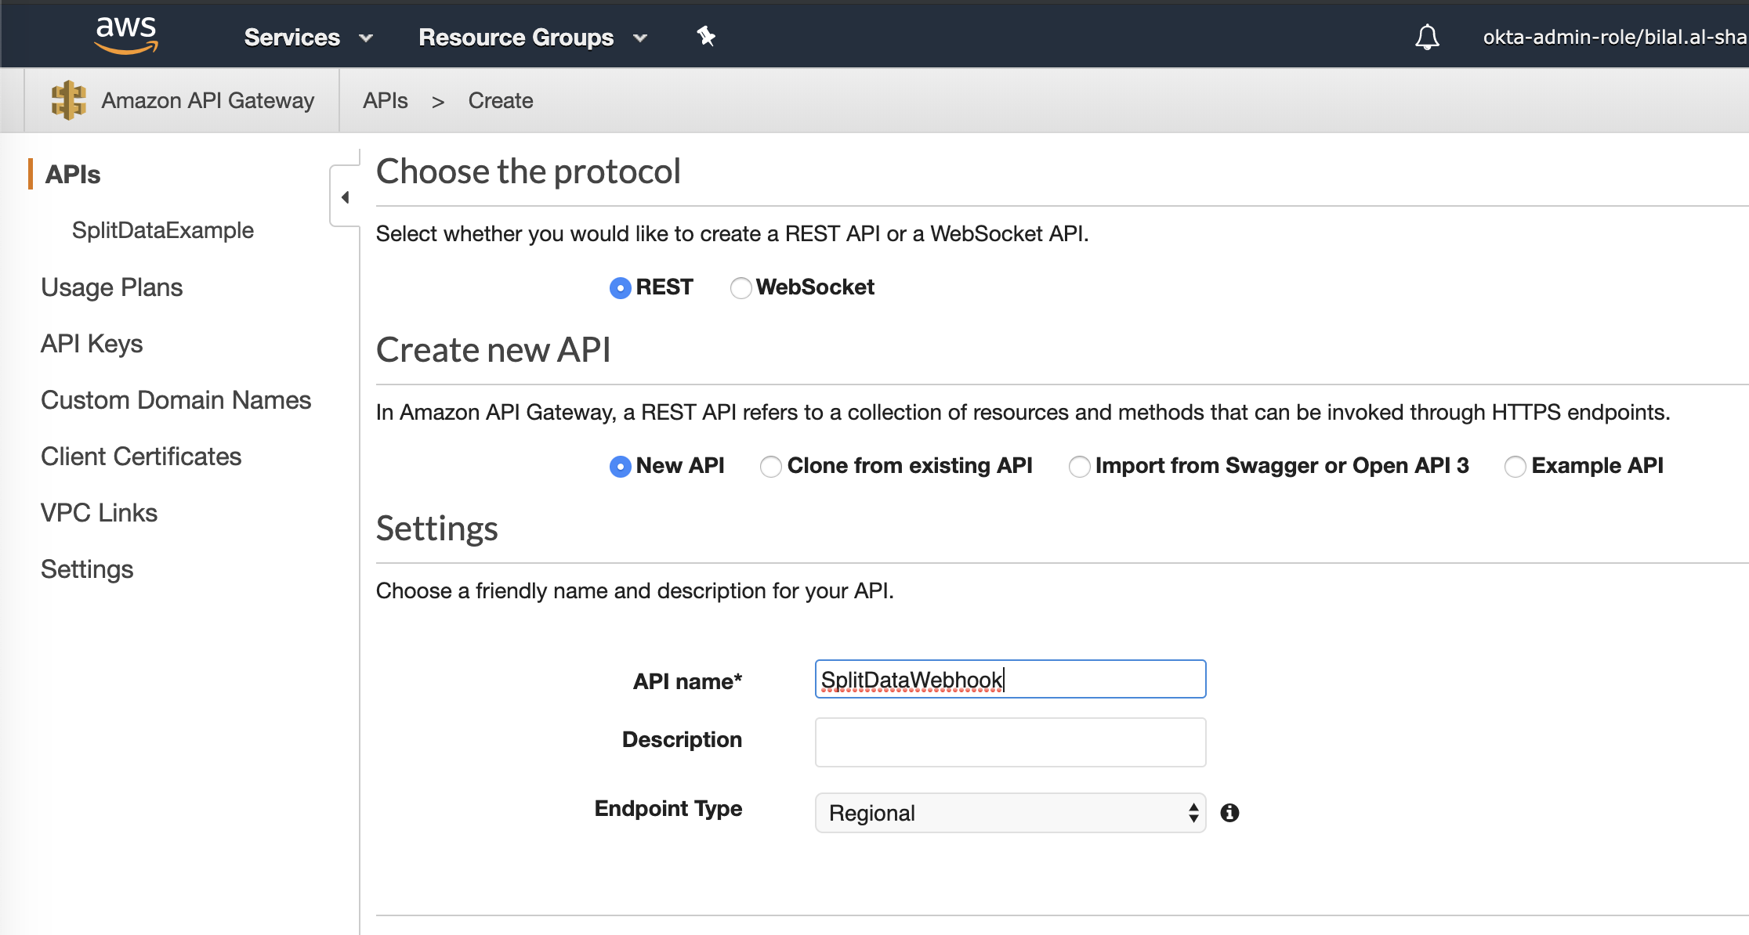Select the WebSocket protocol radio button

(x=741, y=288)
